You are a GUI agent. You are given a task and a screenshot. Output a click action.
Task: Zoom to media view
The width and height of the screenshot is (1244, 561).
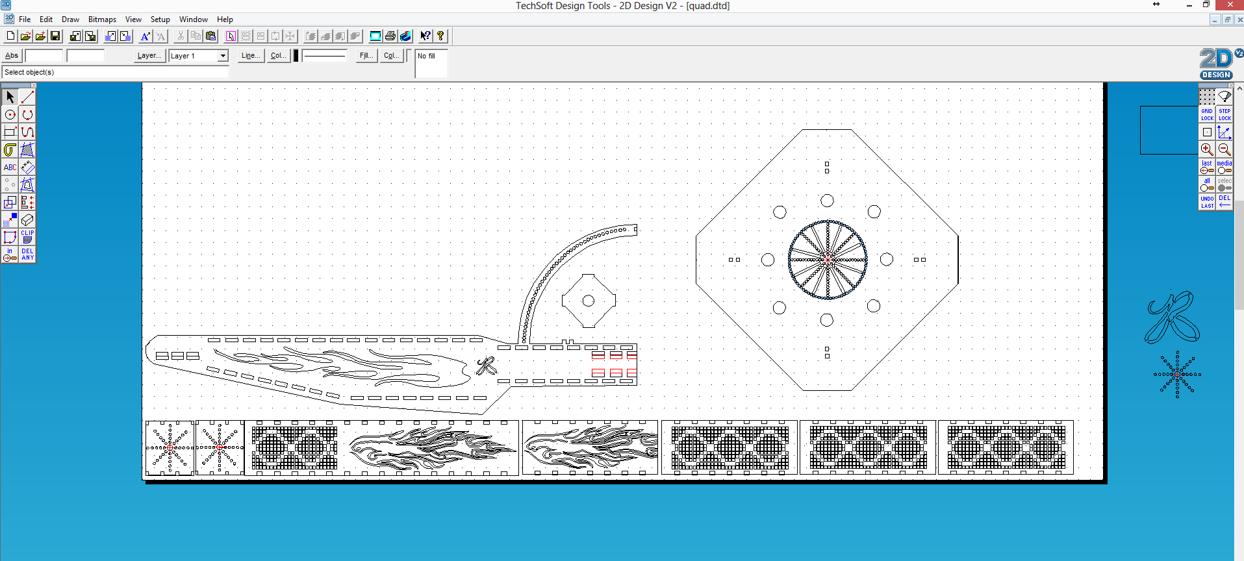point(1225,167)
